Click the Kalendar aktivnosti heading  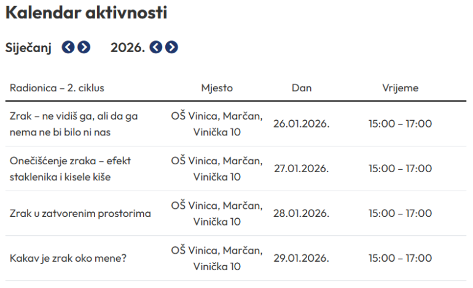pyautogui.click(x=86, y=13)
